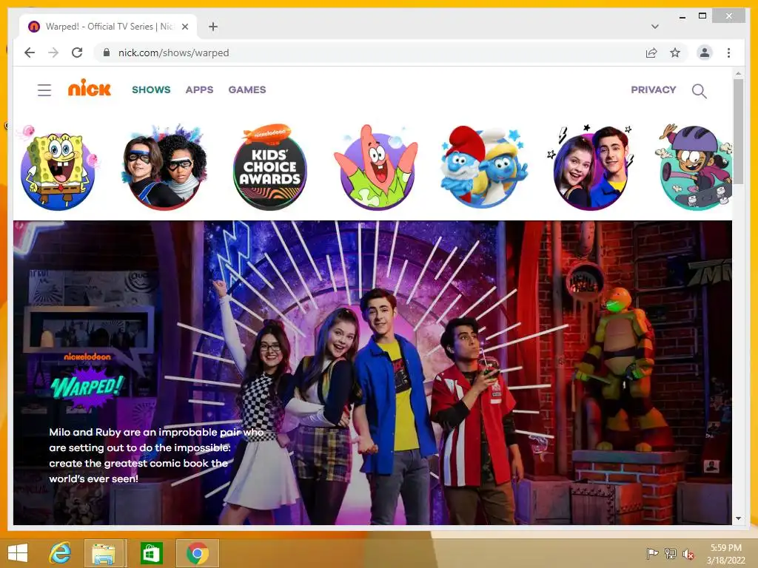Image resolution: width=758 pixels, height=568 pixels.
Task: Click the address bar URL
Action: (173, 53)
